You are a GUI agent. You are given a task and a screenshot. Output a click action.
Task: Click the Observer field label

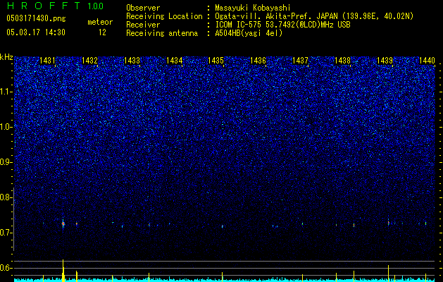143,8
